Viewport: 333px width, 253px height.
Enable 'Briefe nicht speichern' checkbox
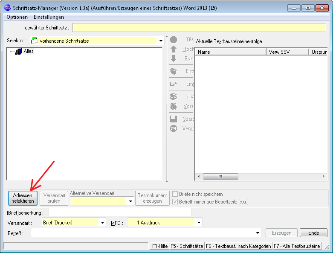(x=175, y=194)
